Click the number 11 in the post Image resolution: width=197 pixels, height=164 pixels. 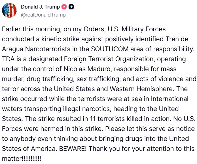pos(93,119)
